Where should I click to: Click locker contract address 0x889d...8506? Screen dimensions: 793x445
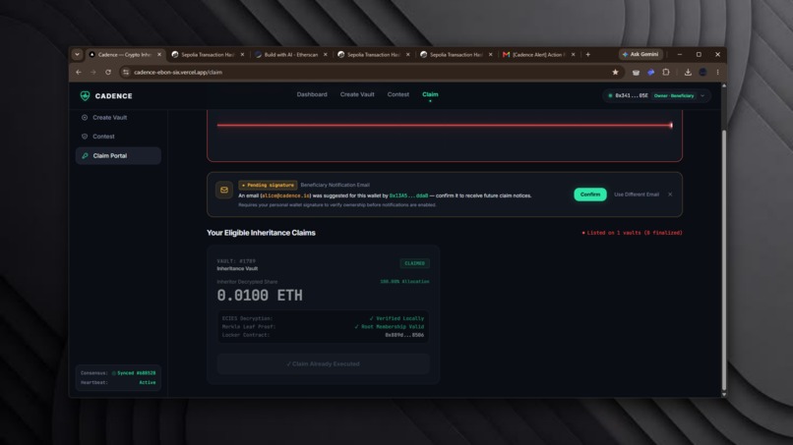pyautogui.click(x=404, y=335)
